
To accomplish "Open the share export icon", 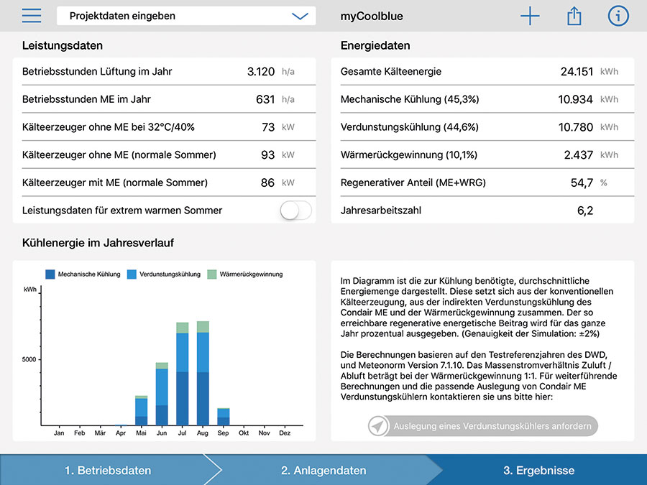I will tap(574, 16).
